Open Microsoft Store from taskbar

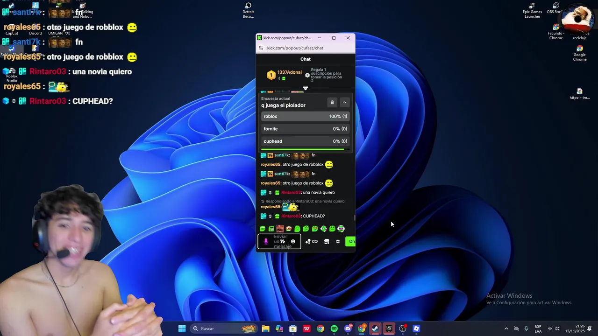point(293,329)
